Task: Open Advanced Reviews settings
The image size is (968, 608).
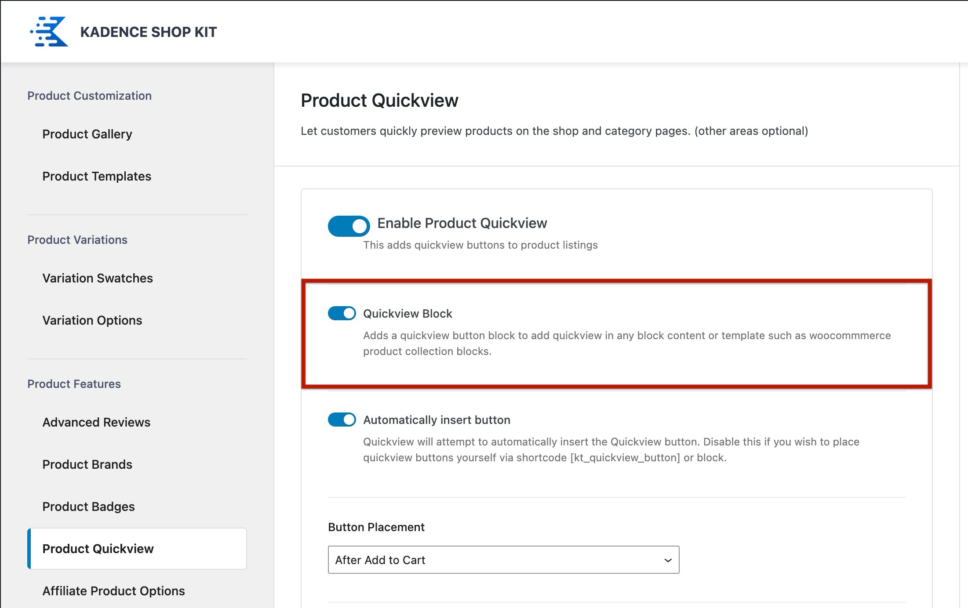Action: tap(96, 422)
